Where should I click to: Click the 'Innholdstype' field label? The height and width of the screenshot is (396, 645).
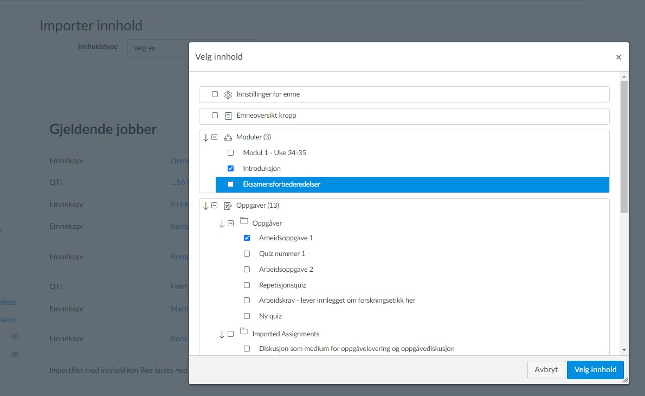(x=98, y=47)
